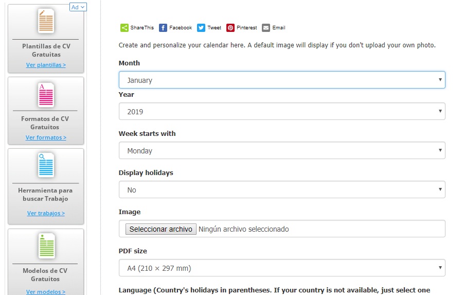Click the green CV models document icon
This screenshot has height=295, width=463.
point(46,246)
